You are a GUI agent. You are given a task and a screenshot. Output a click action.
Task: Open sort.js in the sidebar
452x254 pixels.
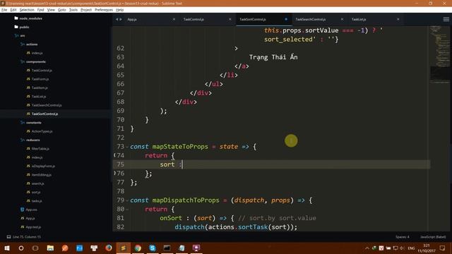(36, 192)
